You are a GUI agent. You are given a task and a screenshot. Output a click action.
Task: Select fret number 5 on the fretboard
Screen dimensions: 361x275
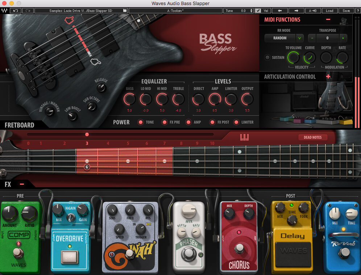(128, 143)
